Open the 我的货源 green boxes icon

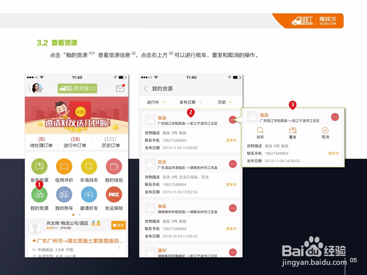click(x=39, y=194)
